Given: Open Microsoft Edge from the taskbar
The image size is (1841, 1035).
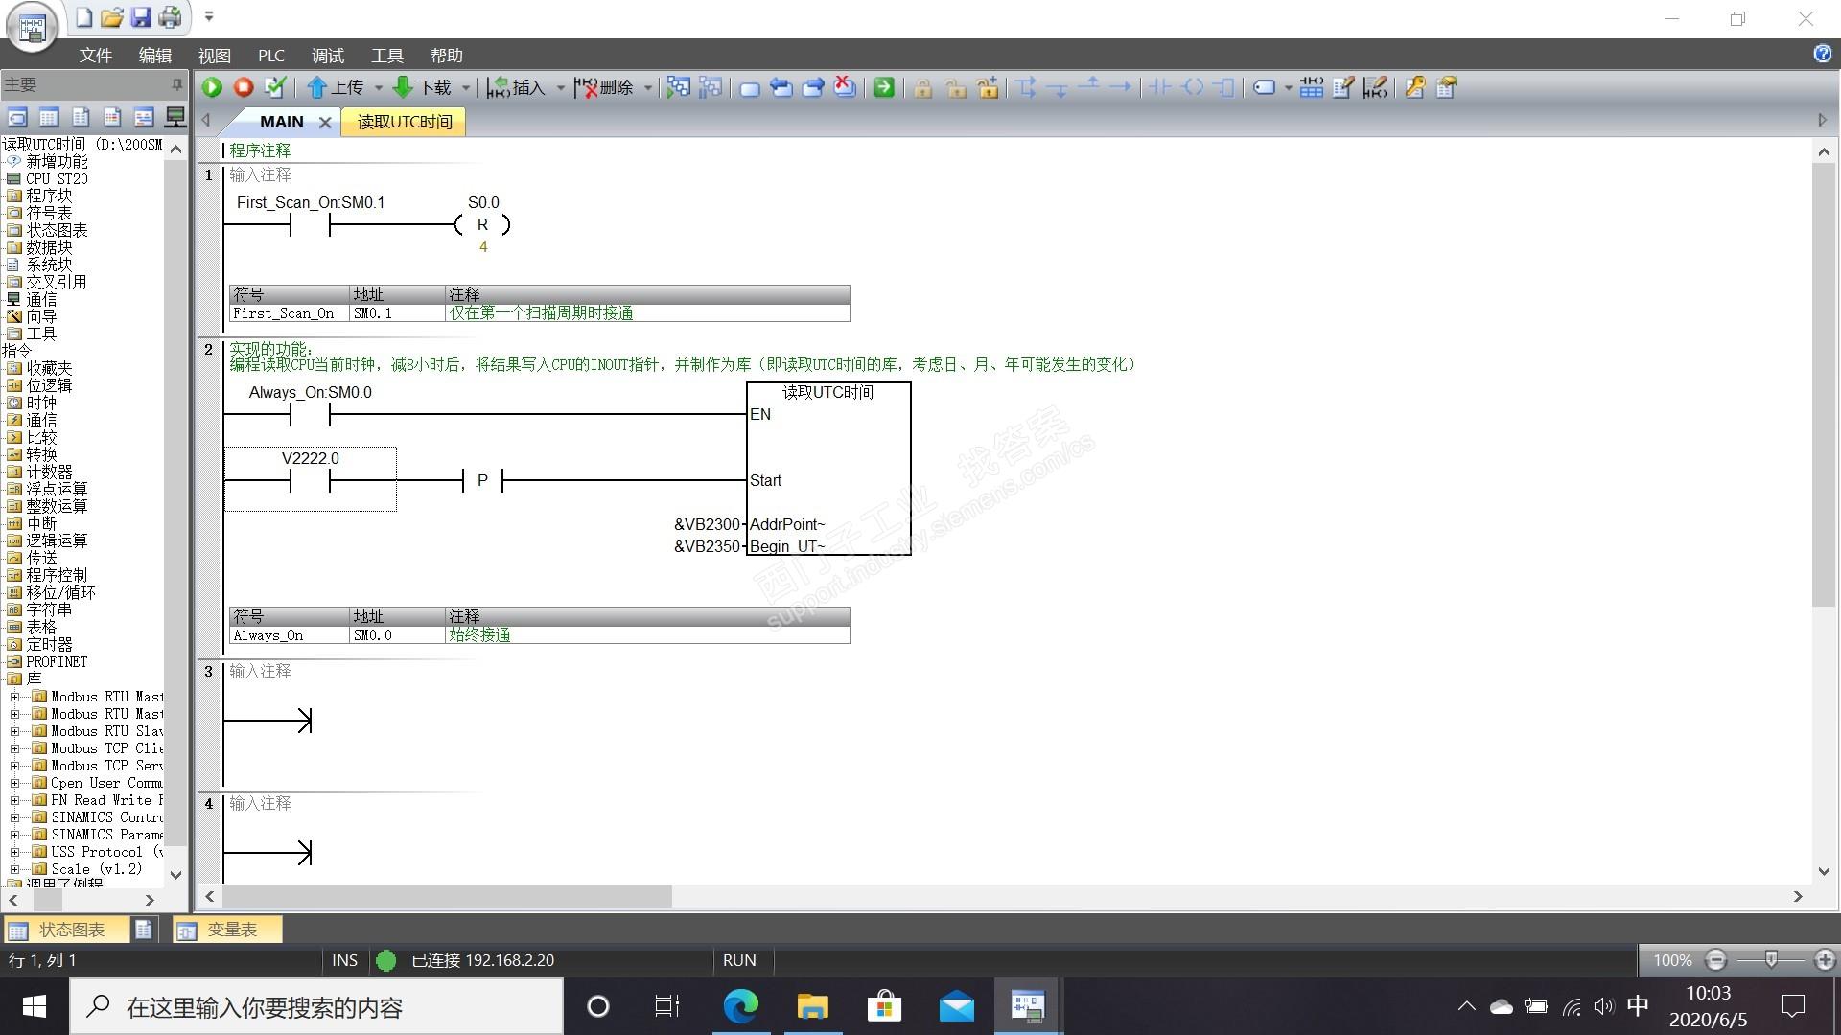Looking at the screenshot, I should (740, 1006).
